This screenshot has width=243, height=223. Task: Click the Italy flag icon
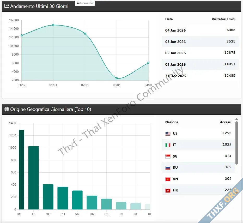pyautogui.click(x=168, y=145)
